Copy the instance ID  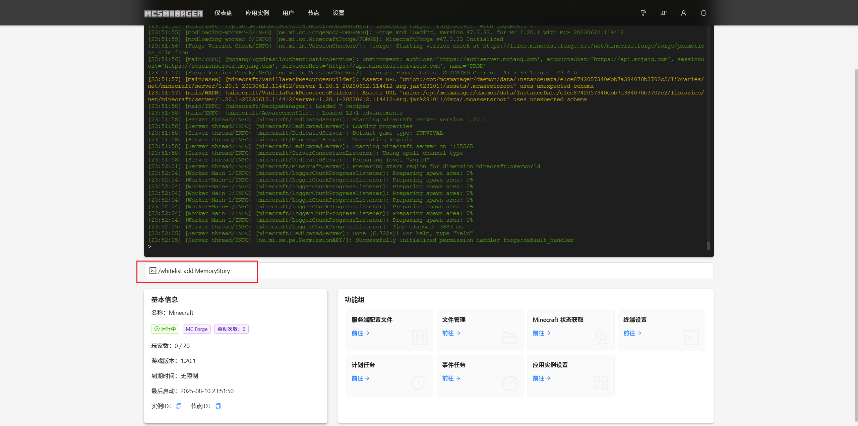[x=179, y=406]
